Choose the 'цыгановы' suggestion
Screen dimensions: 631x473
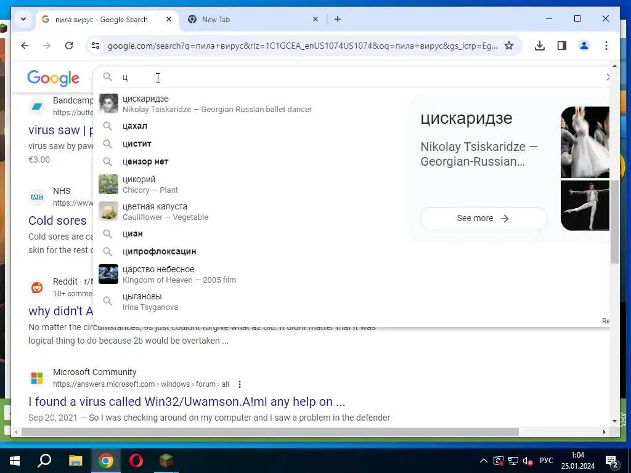coord(251,302)
